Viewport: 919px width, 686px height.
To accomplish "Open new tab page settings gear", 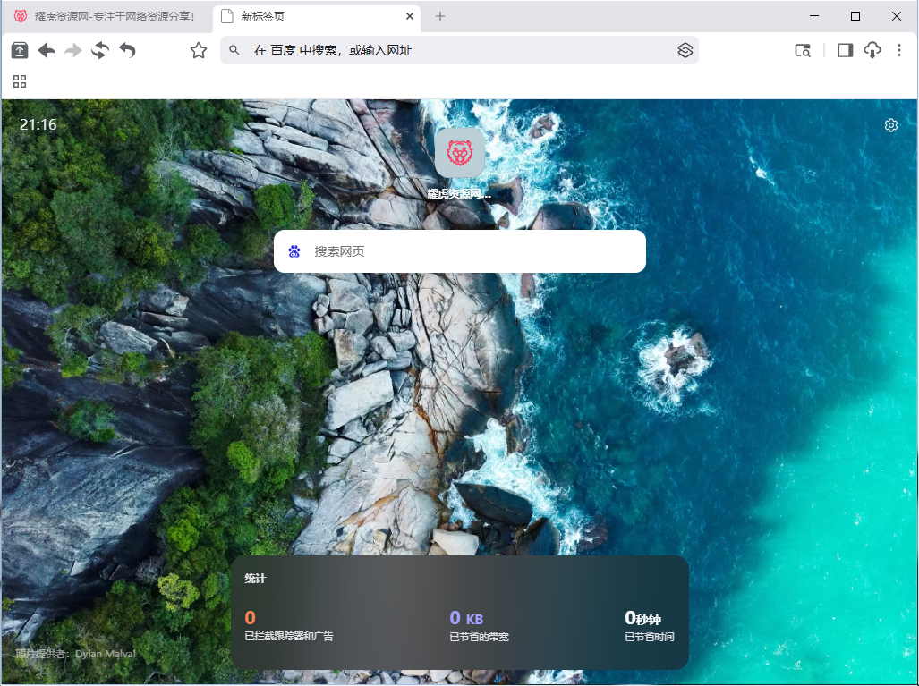I will (890, 125).
